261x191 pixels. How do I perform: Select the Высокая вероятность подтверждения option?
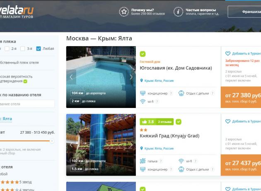click(16, 79)
